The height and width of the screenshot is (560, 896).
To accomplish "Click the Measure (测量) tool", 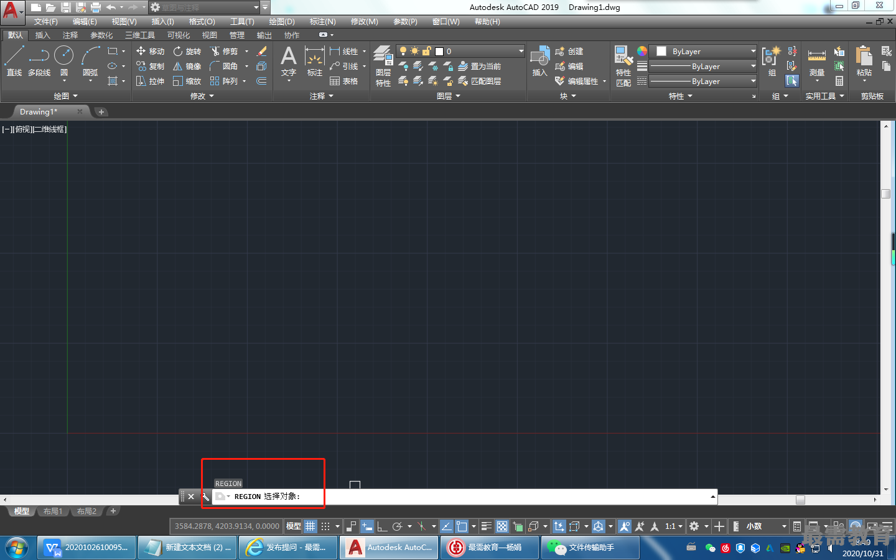I will (x=817, y=62).
